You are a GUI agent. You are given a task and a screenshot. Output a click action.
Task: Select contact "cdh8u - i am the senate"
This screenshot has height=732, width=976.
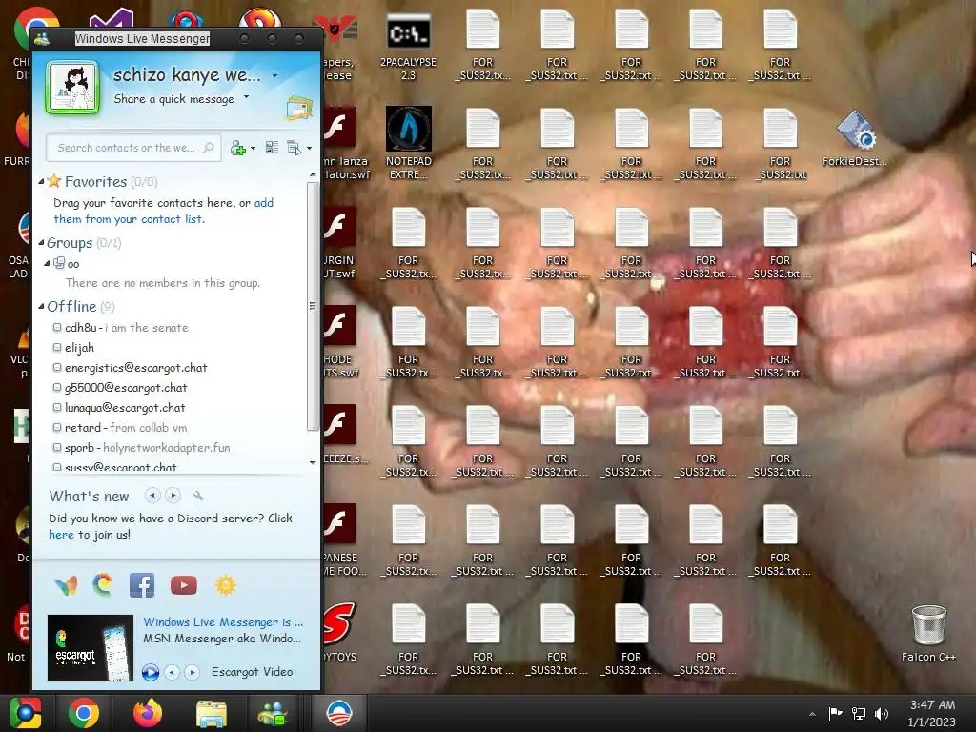(x=121, y=328)
